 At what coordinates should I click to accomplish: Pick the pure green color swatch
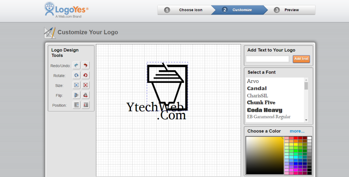[296, 151]
